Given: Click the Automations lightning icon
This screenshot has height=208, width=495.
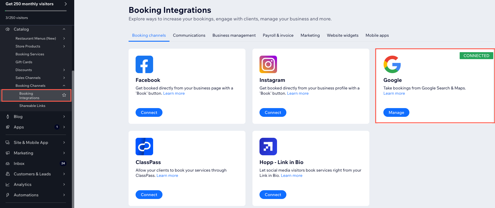Looking at the screenshot, I should (x=8, y=195).
